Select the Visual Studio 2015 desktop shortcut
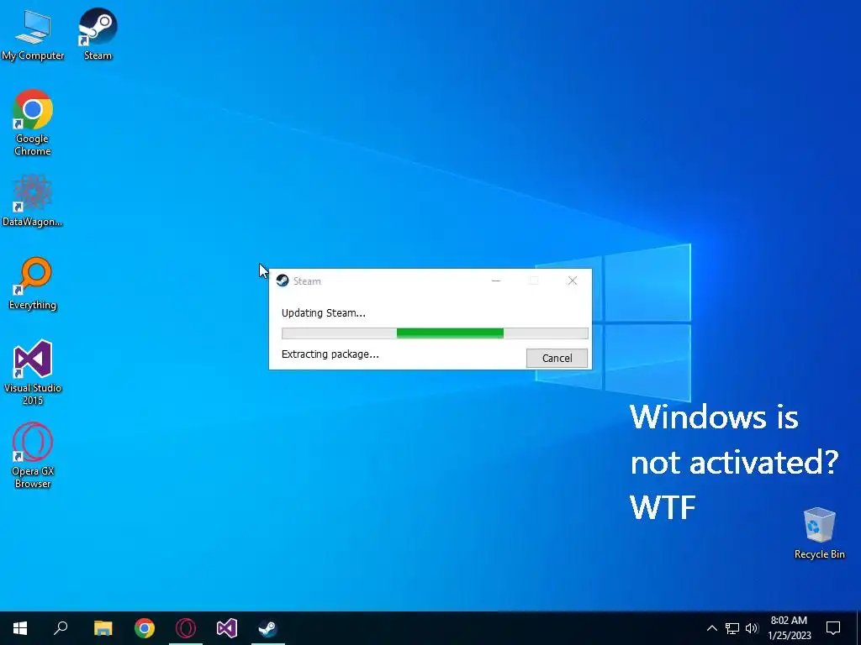 [33, 372]
